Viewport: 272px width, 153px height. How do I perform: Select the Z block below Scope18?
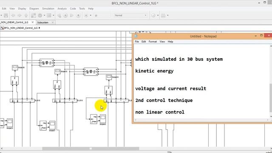57,85
